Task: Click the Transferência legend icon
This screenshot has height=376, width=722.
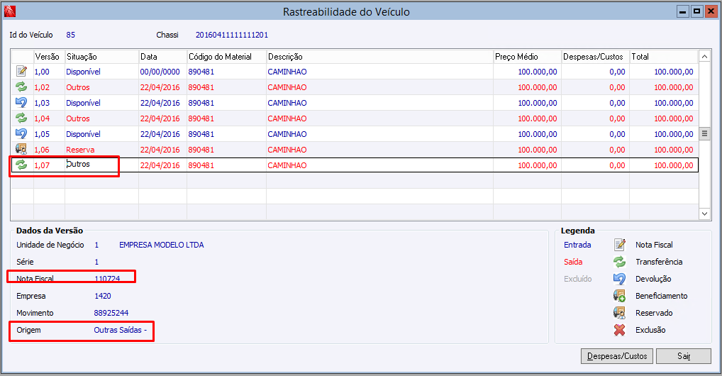Action: point(620,262)
